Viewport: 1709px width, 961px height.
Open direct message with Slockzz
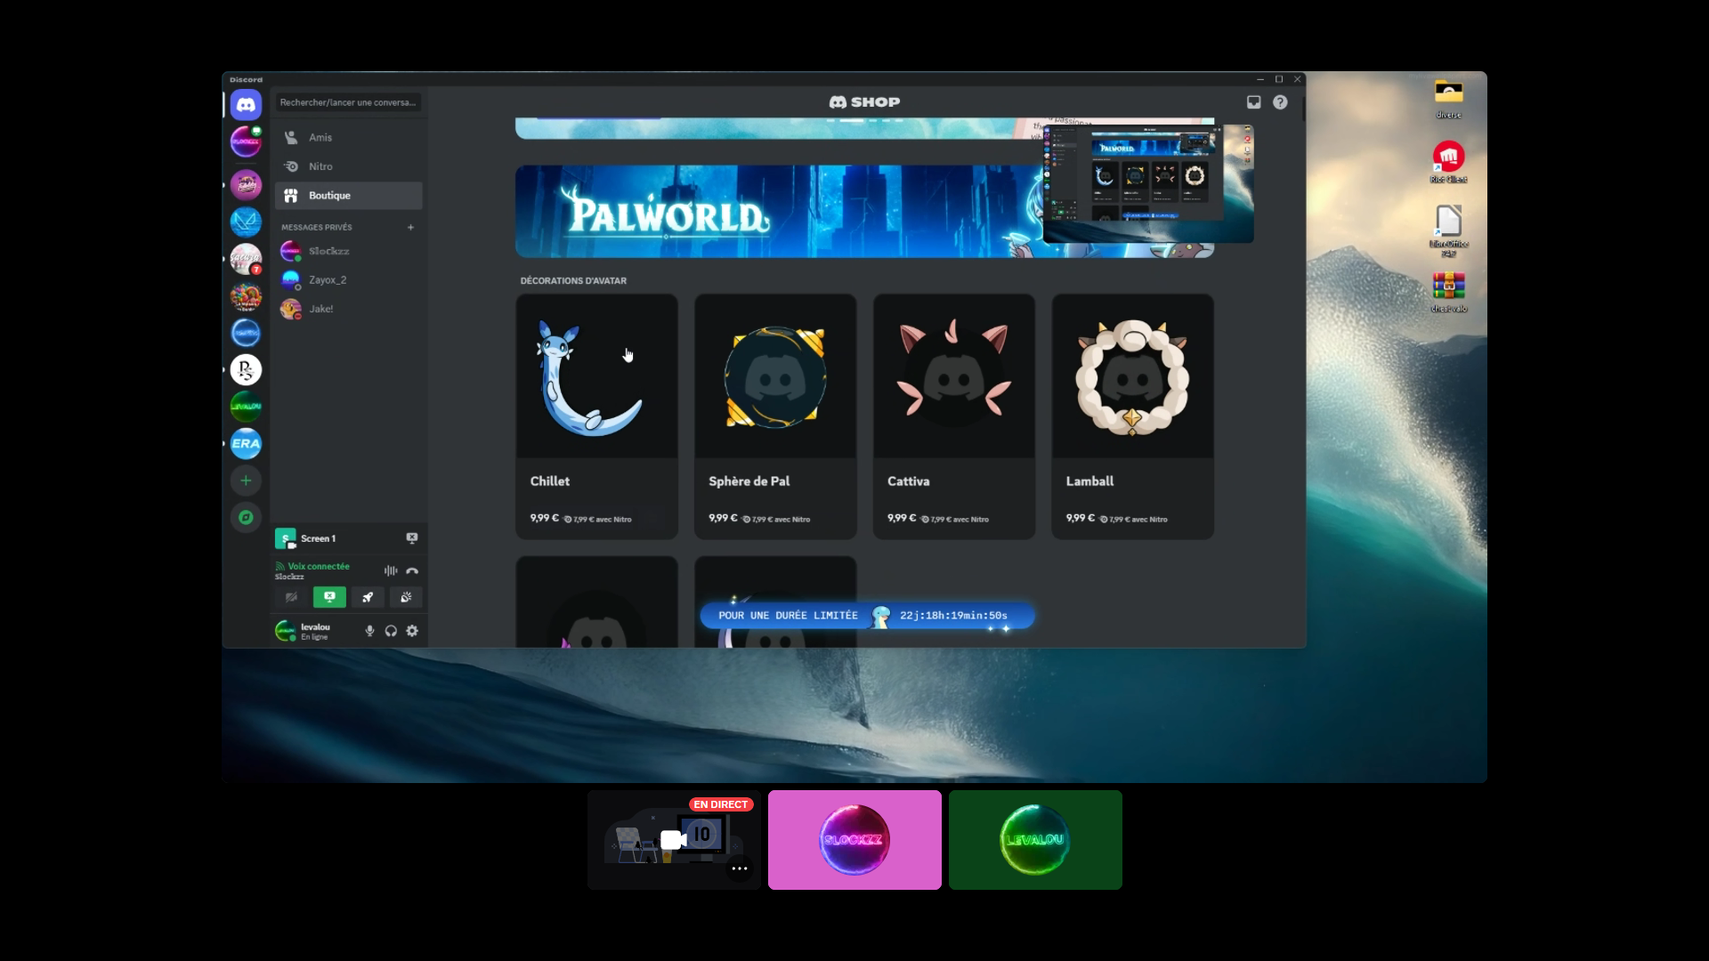coord(348,251)
